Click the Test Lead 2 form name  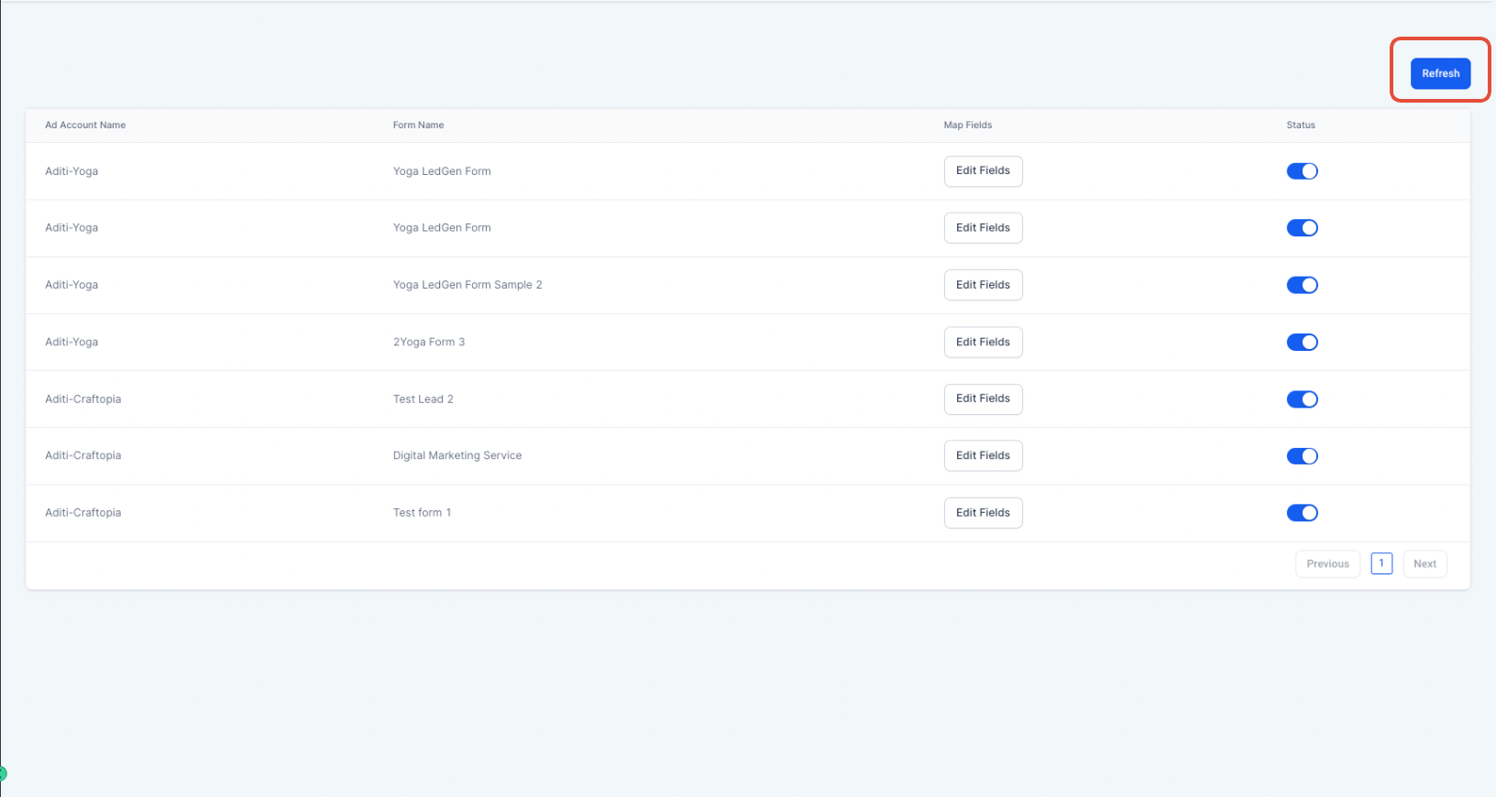coord(423,399)
